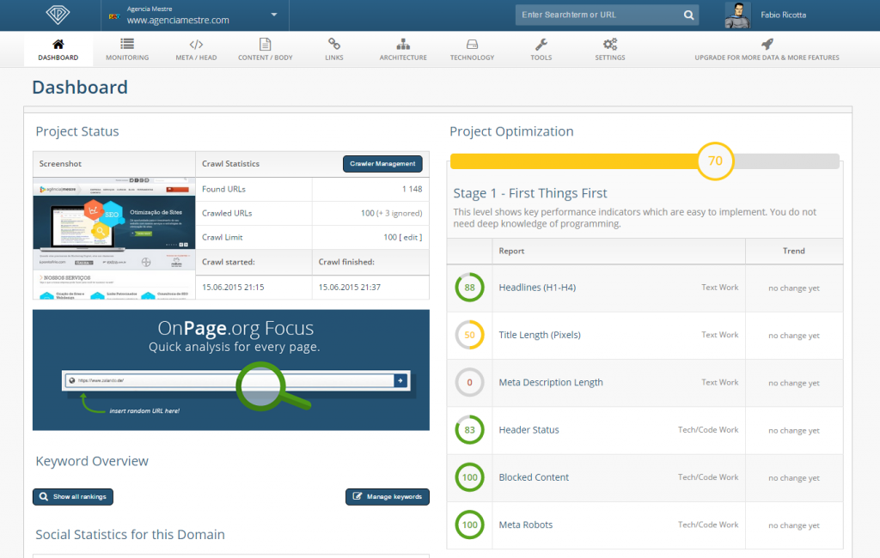The height and width of the screenshot is (558, 880).
Task: Go to the Technology tab
Action: (472, 50)
